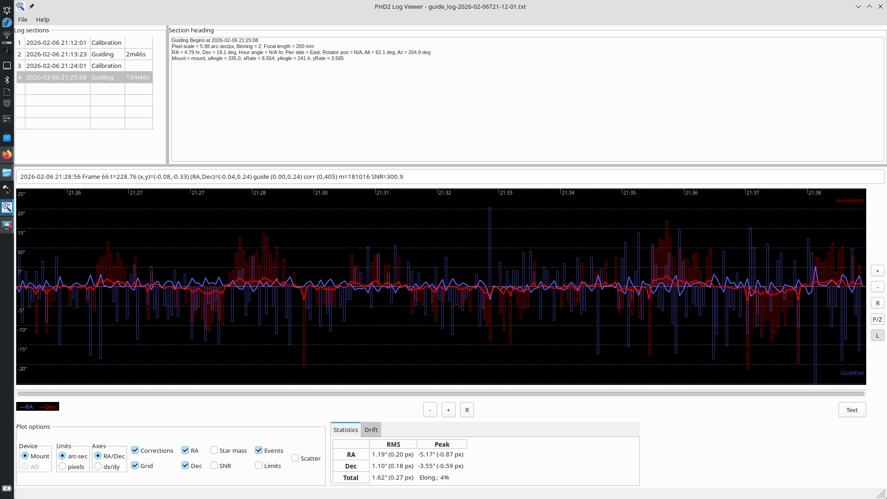The image size is (887, 499).
Task: Open the File menu
Action: point(23,19)
